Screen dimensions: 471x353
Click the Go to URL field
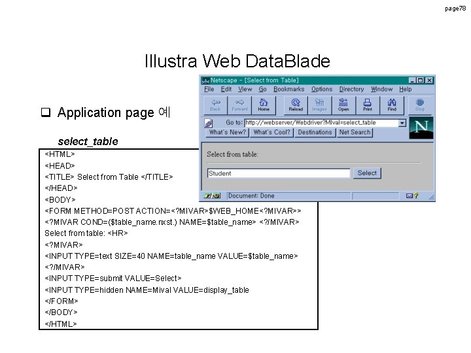click(x=321, y=123)
